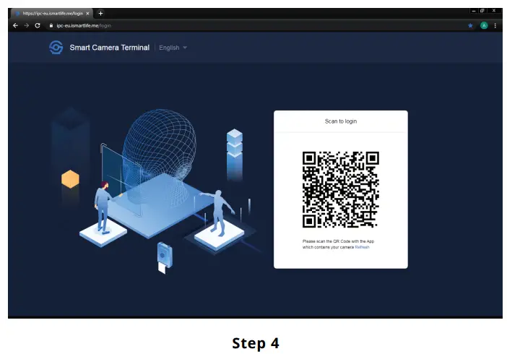Click the Refresh link under the QR code
Image resolution: width=507 pixels, height=354 pixels.
point(362,247)
